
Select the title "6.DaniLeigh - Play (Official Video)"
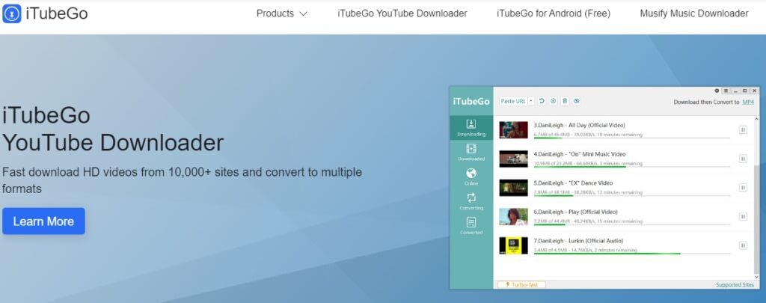(x=575, y=212)
